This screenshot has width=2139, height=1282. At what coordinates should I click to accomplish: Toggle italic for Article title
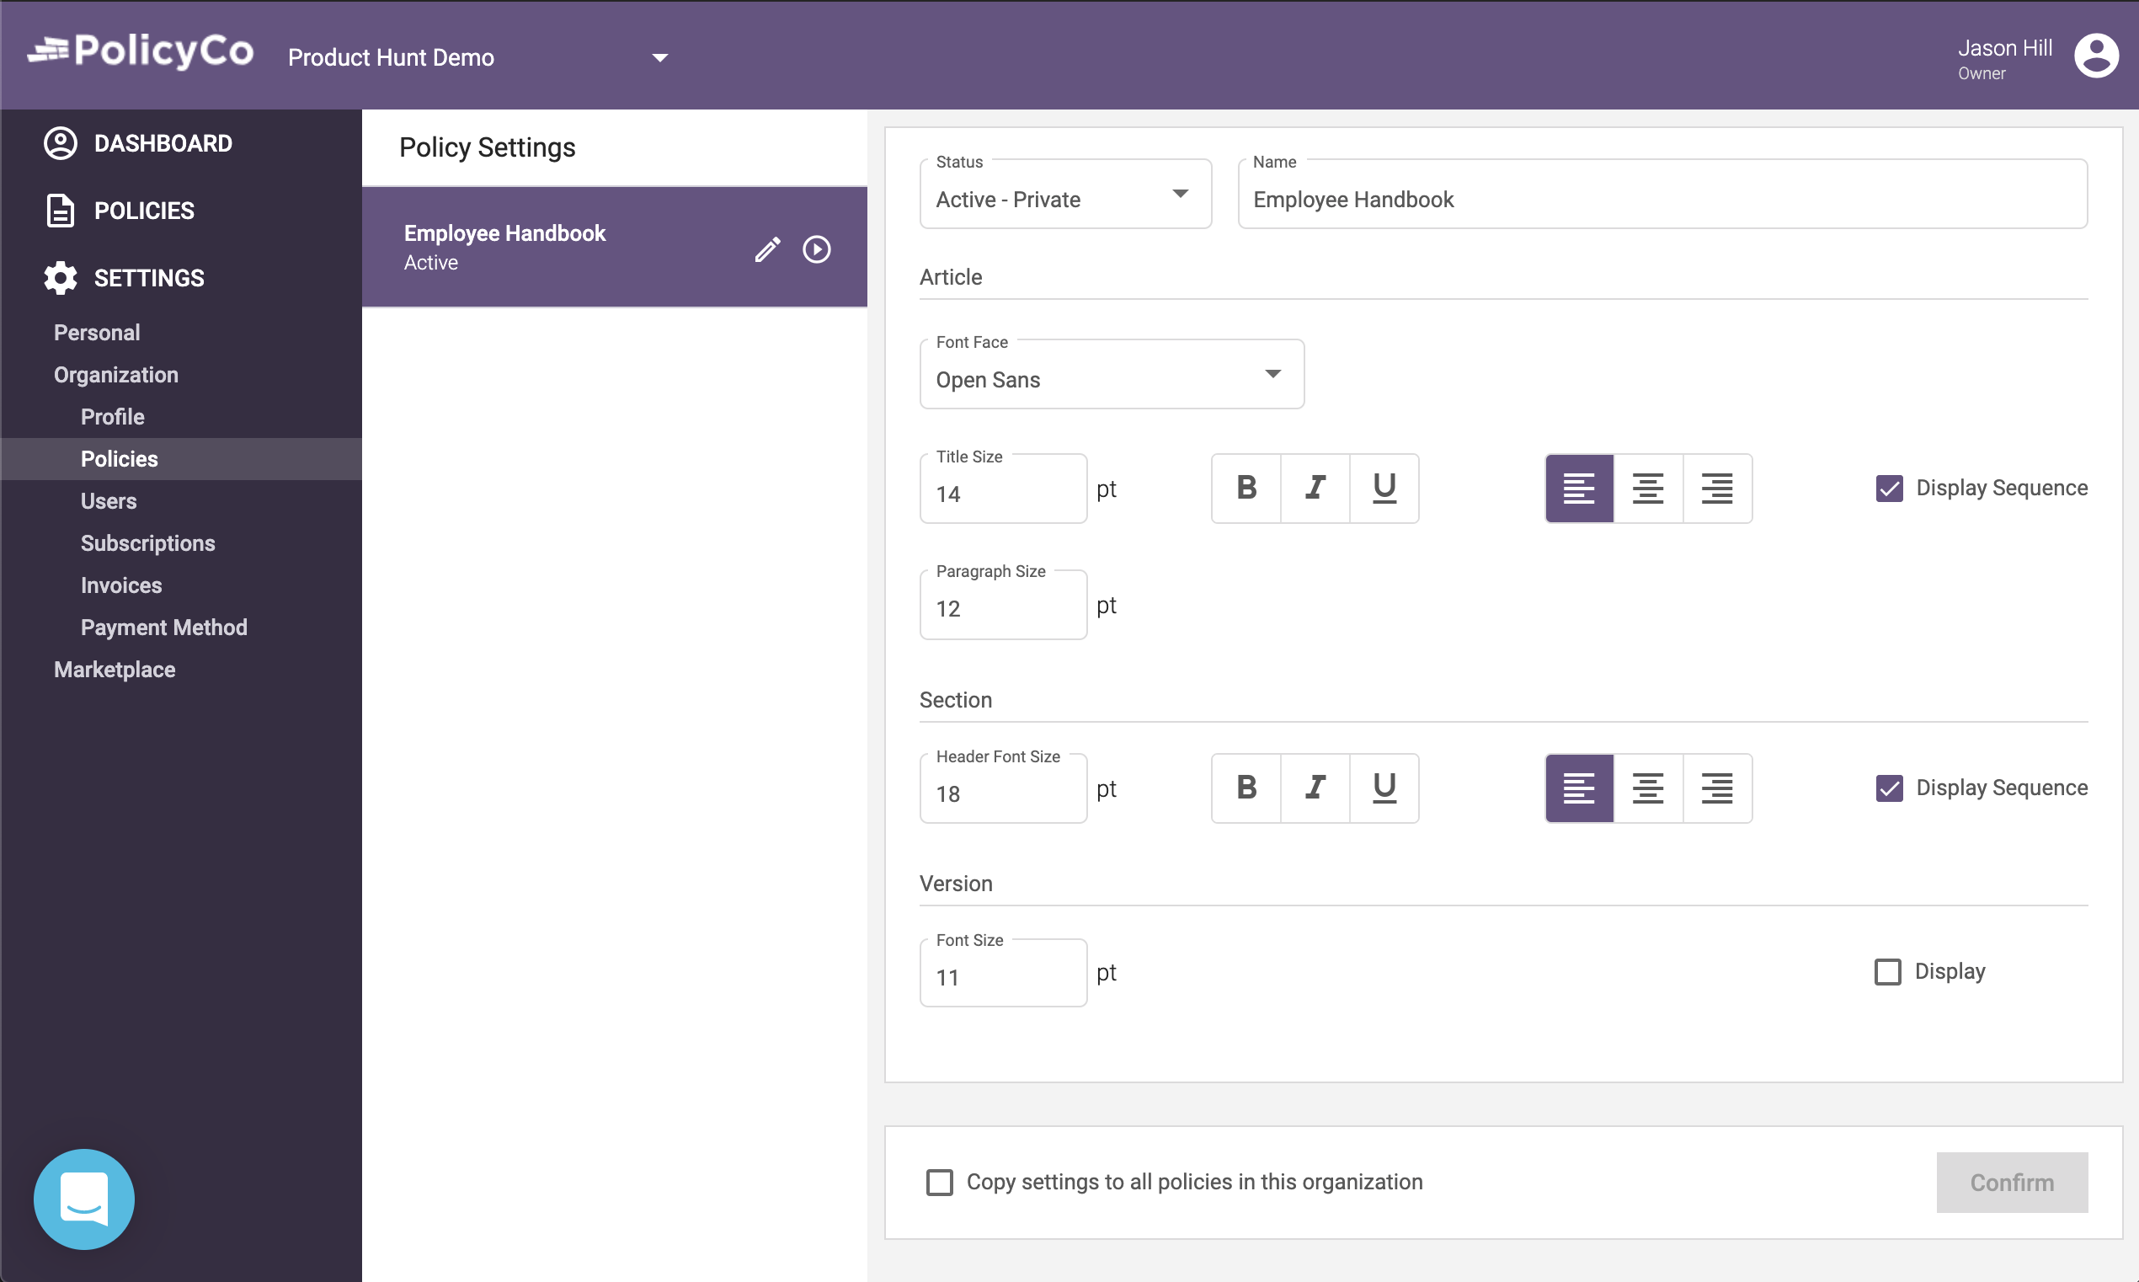(x=1315, y=488)
